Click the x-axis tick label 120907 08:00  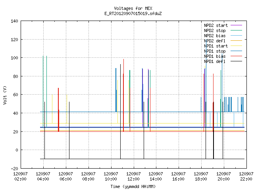(88, 177)
